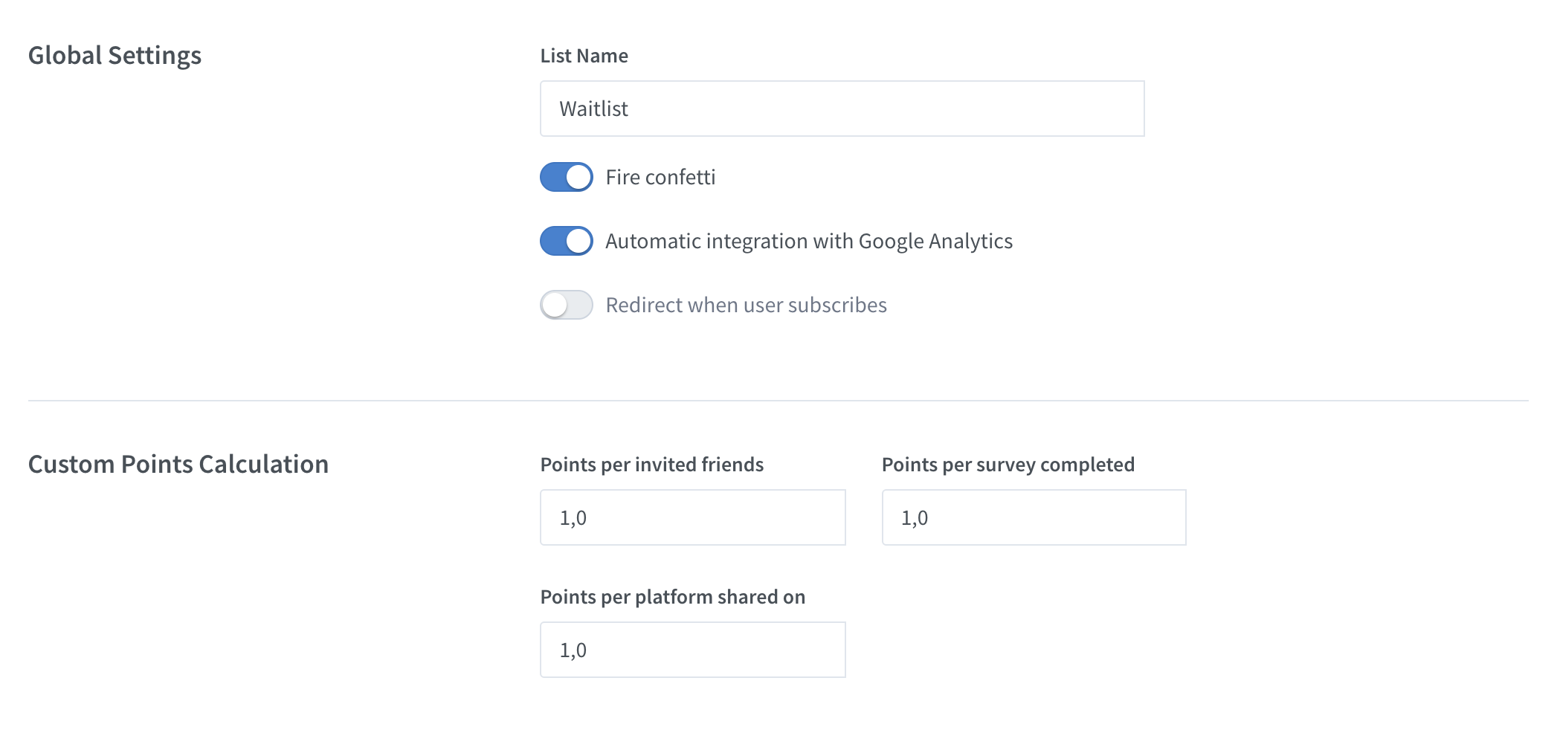The width and height of the screenshot is (1557, 730).
Task: Edit the Points per platform shared on field
Action: click(x=693, y=650)
